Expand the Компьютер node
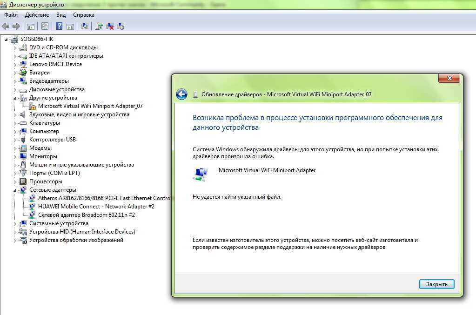476x315 pixels. (x=15, y=131)
